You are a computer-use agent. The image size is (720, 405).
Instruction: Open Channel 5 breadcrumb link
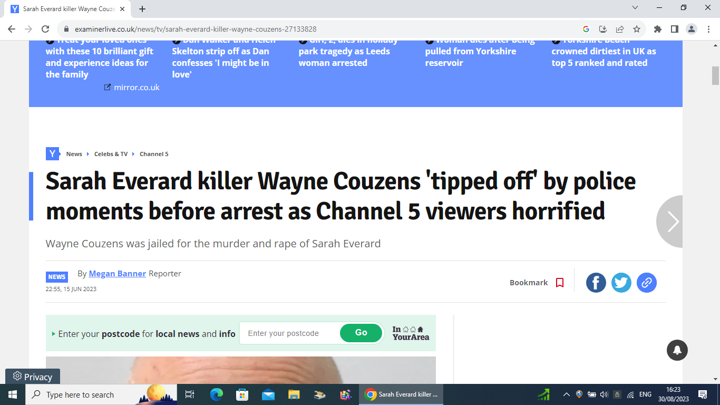(154, 154)
